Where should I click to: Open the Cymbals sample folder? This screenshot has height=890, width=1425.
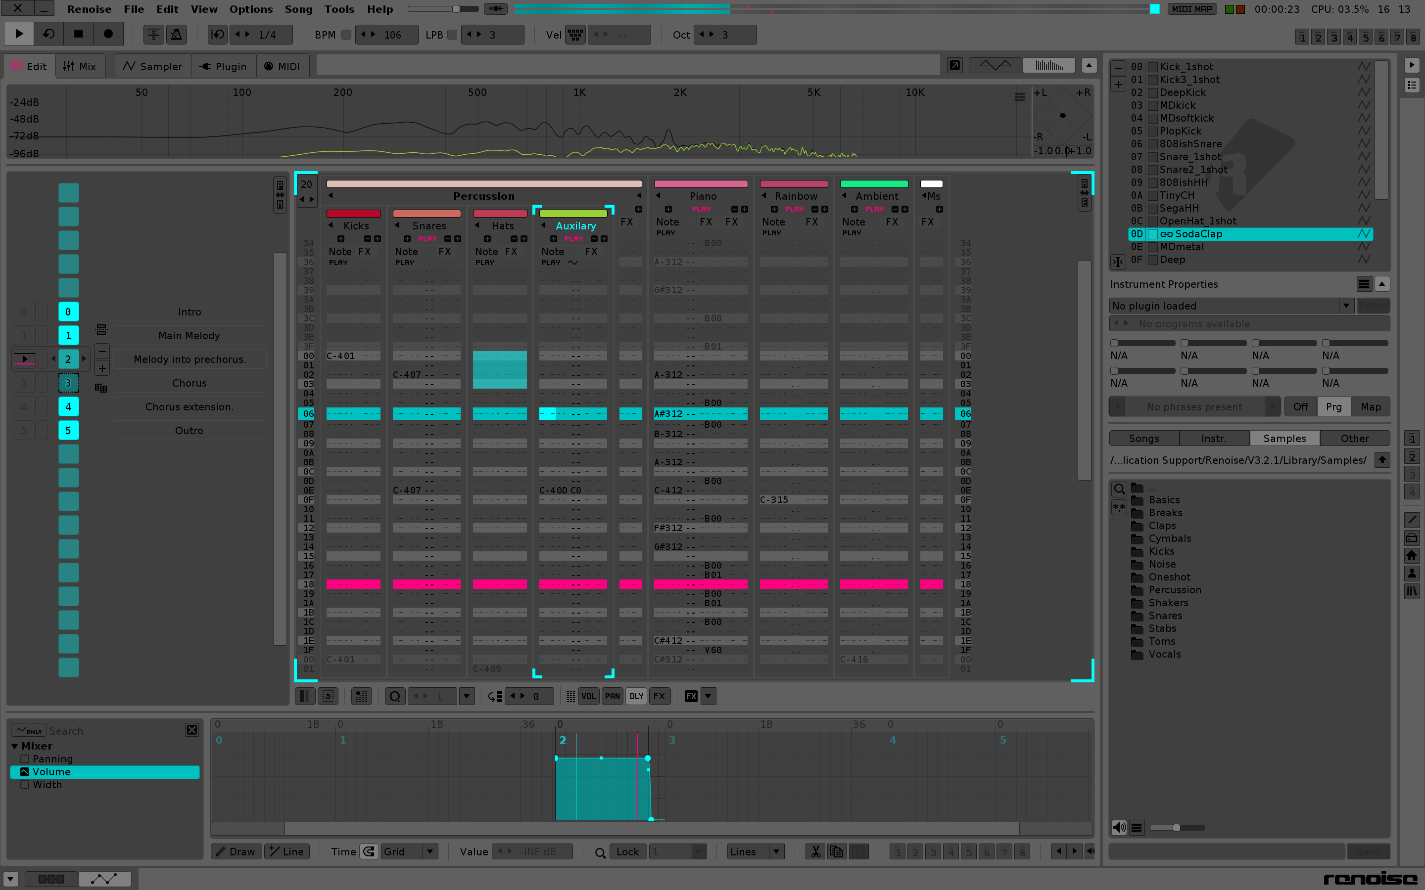tap(1170, 538)
